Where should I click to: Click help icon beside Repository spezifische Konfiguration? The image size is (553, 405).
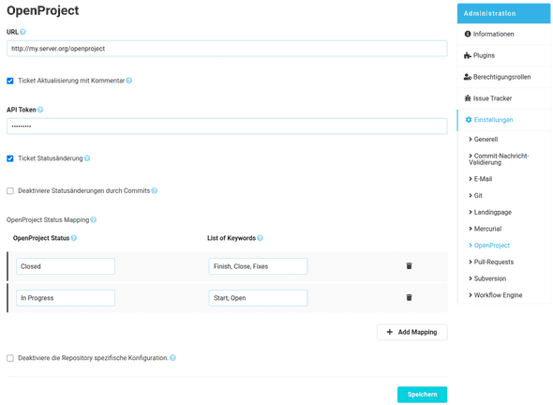(172, 358)
